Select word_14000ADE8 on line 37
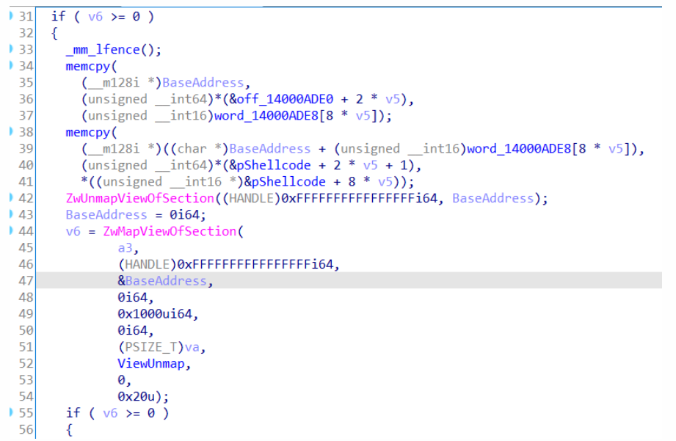The width and height of the screenshot is (676, 441). (x=266, y=116)
